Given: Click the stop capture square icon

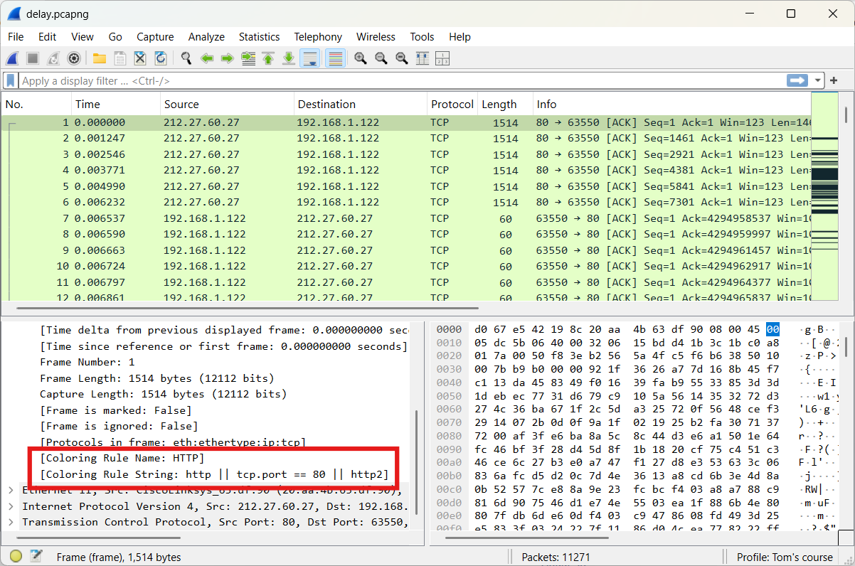Looking at the screenshot, I should pyautogui.click(x=33, y=58).
